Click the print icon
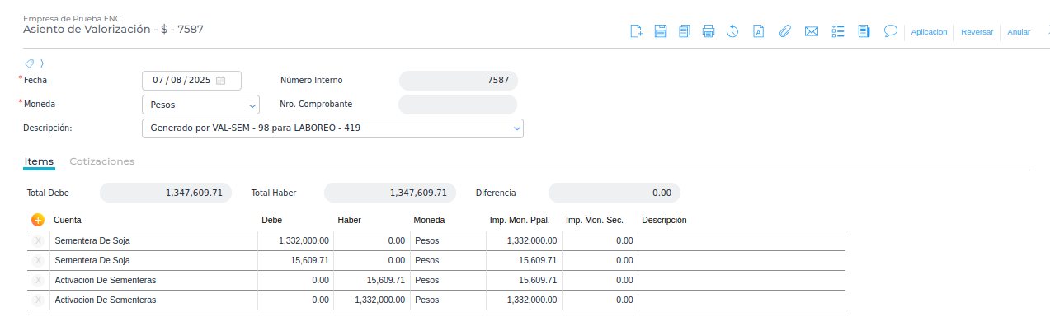Image resolution: width=1050 pixels, height=326 pixels. [708, 32]
